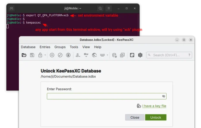Click the Copy Password key icon

click(86, 55)
